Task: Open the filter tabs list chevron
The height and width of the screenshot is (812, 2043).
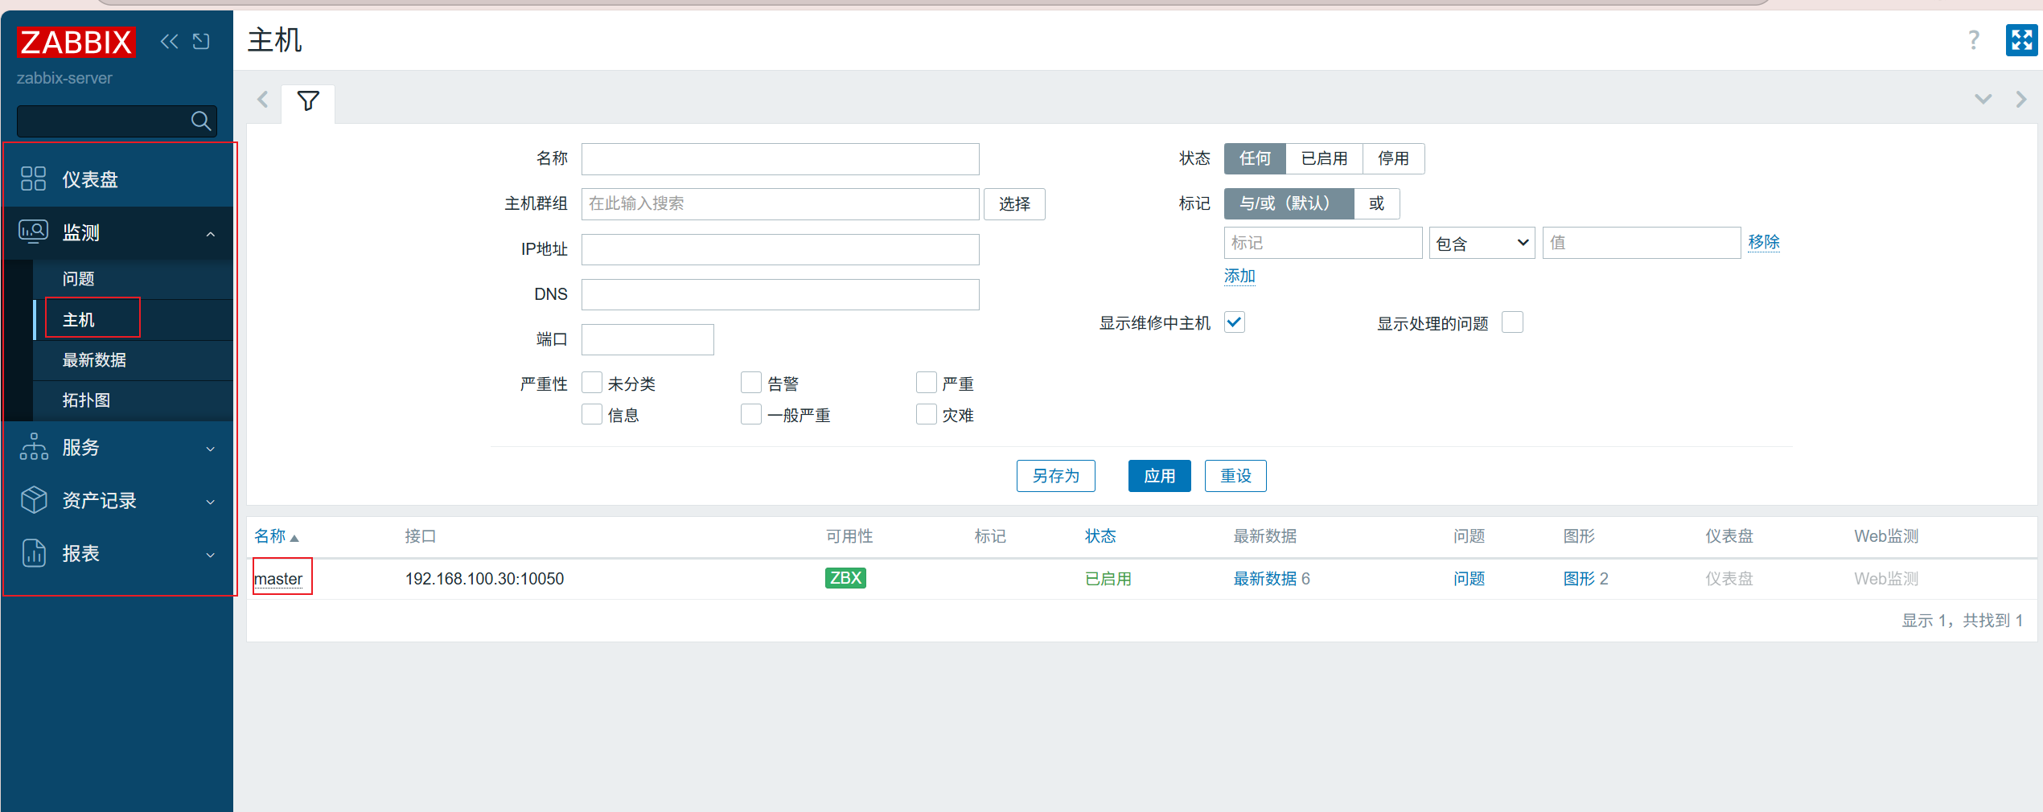Action: (1983, 100)
